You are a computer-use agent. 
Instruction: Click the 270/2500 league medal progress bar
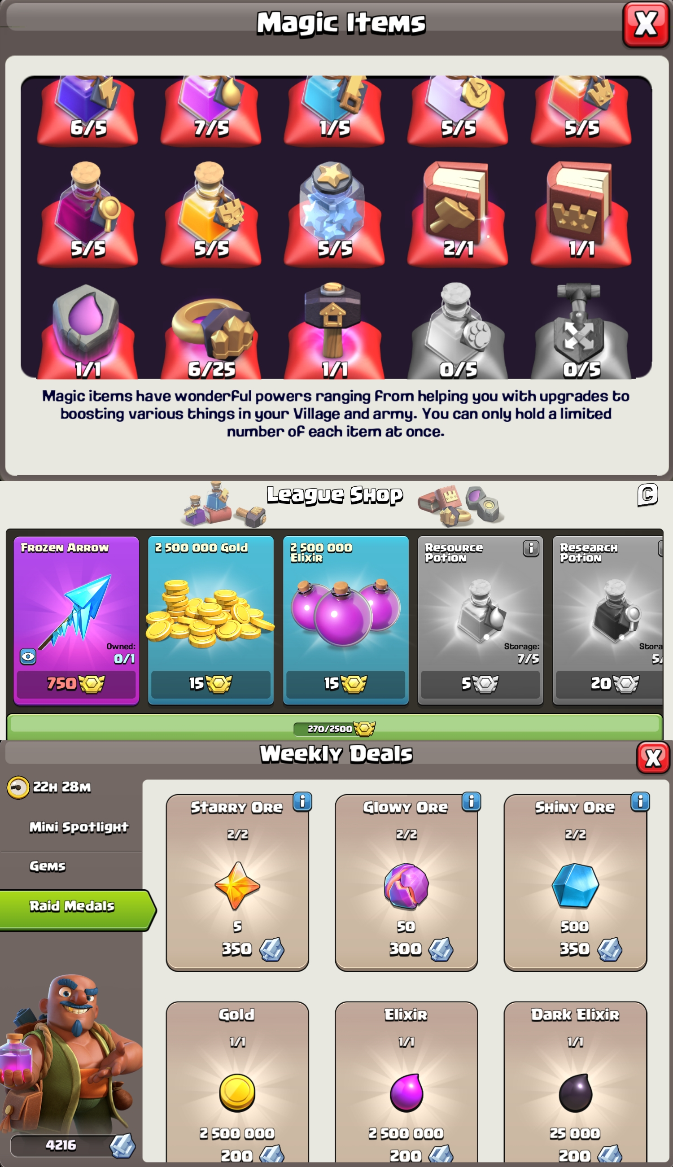tap(335, 728)
